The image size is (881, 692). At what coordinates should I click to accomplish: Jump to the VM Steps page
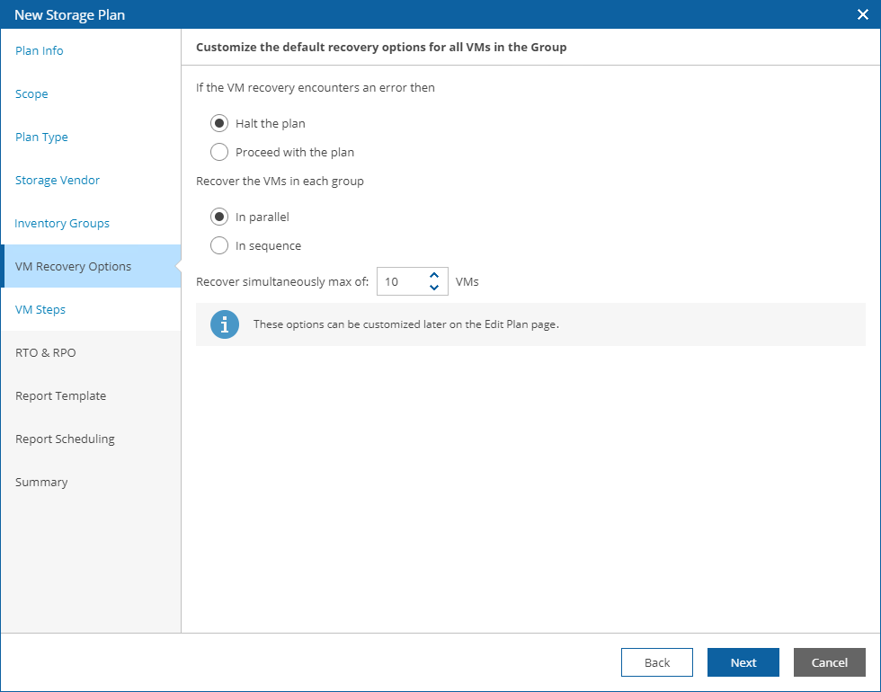(40, 310)
